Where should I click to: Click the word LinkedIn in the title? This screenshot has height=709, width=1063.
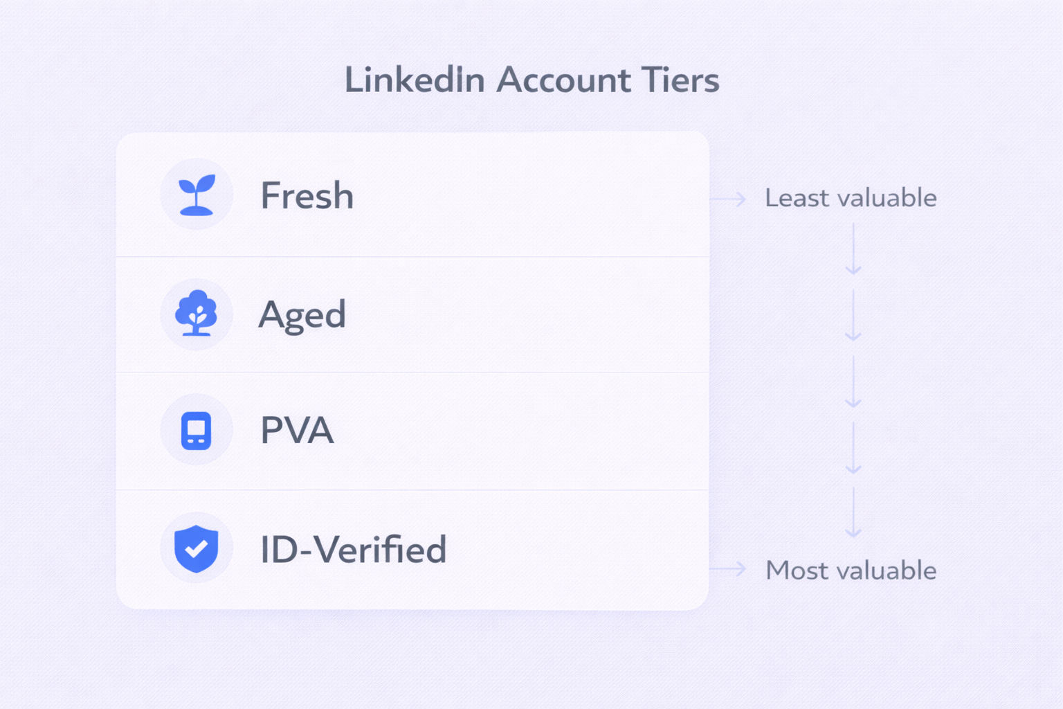pyautogui.click(x=415, y=80)
